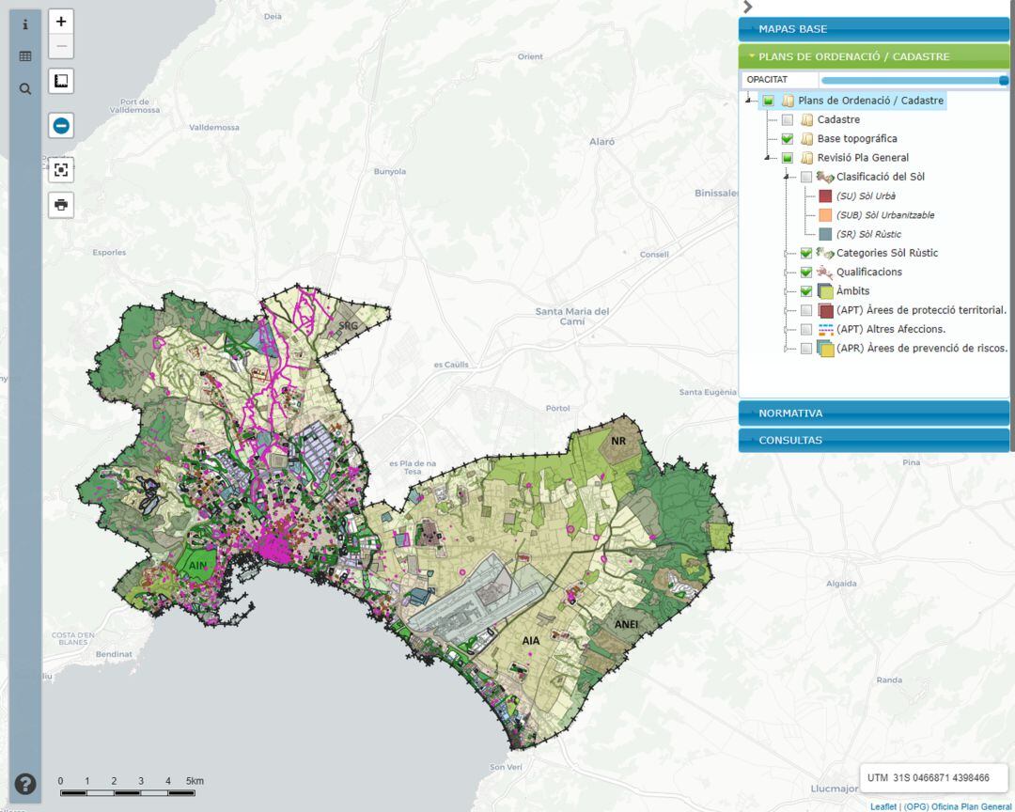
Task: Open the CONSULTAS panel header
Action: 873,440
